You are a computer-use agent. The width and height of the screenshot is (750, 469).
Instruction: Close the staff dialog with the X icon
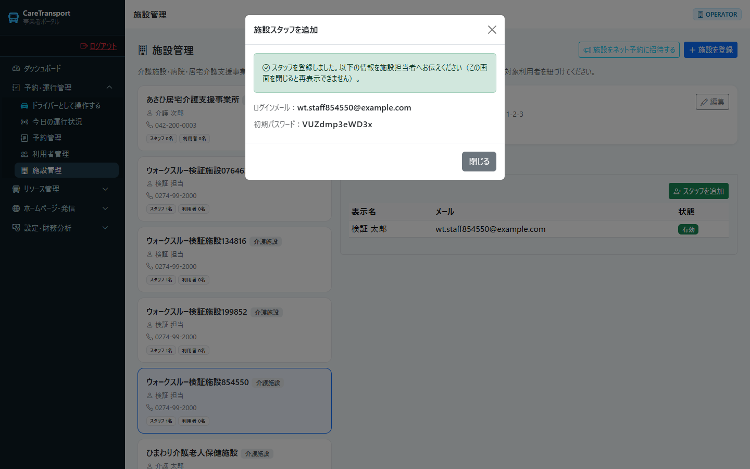pos(492,30)
